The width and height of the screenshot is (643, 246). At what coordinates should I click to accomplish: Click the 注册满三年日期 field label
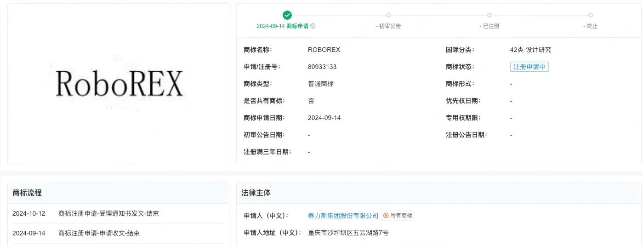pos(267,152)
